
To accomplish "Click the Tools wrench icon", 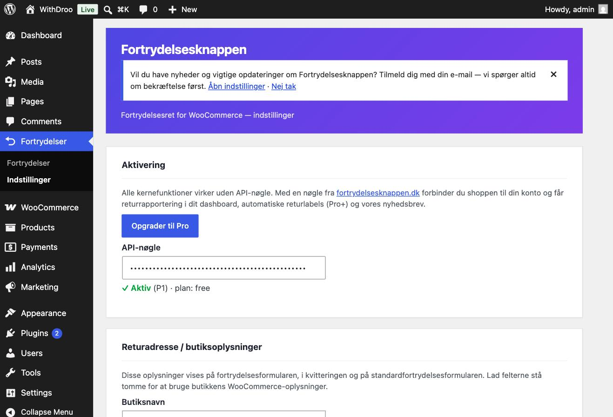I will [x=10, y=373].
